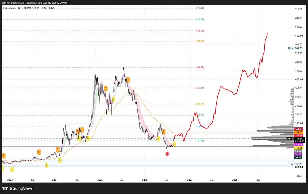308x194 pixels.
Task: Click the B buy marker in early 2024
Action: (x=60, y=160)
